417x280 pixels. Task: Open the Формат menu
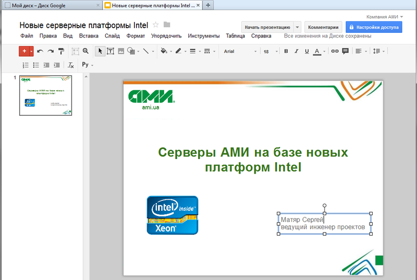(x=136, y=36)
